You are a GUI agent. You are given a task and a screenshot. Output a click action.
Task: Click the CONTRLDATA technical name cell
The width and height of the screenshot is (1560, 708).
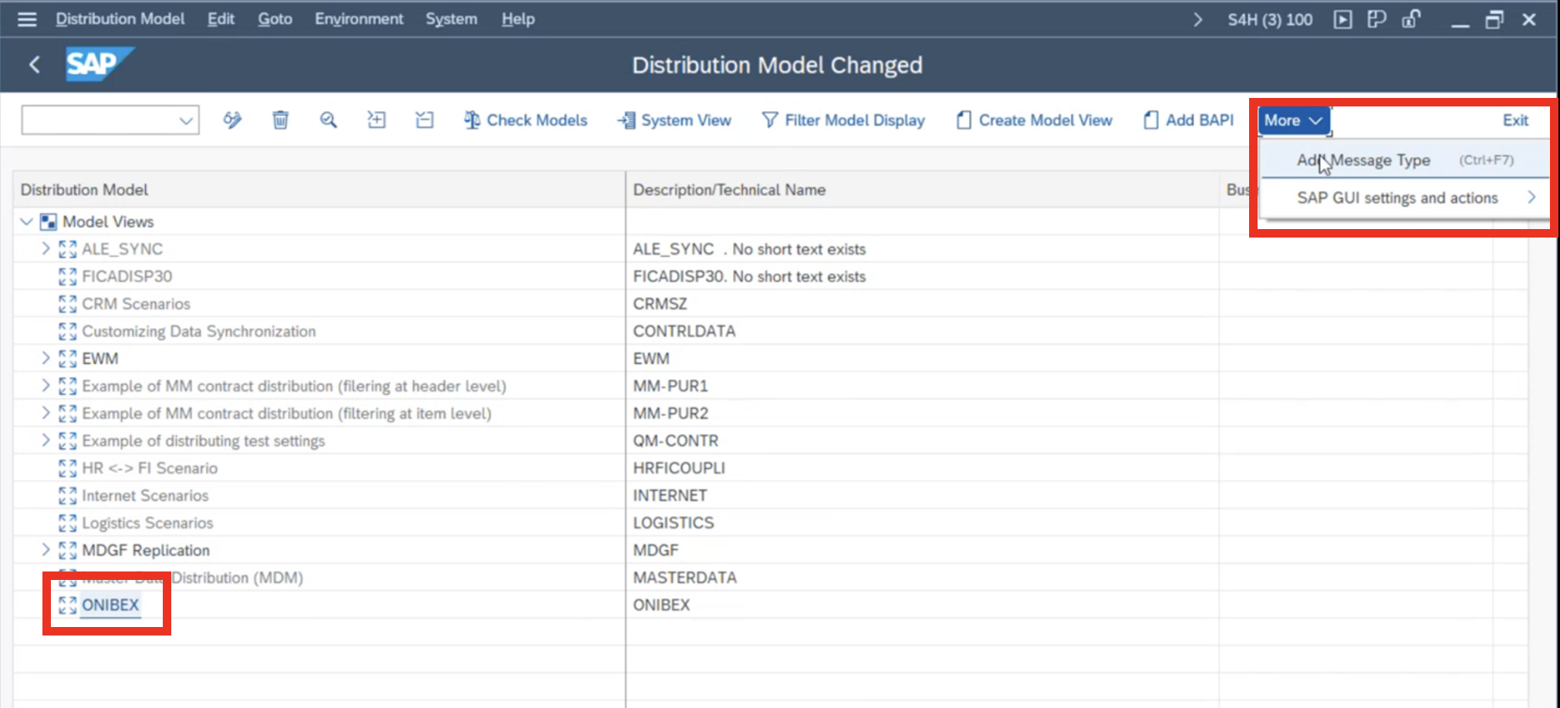pyautogui.click(x=684, y=332)
